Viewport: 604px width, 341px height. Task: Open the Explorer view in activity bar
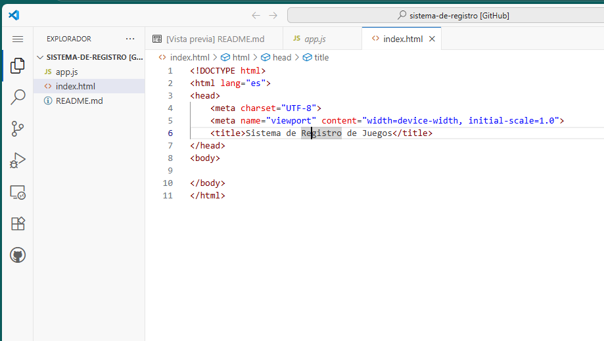18,66
